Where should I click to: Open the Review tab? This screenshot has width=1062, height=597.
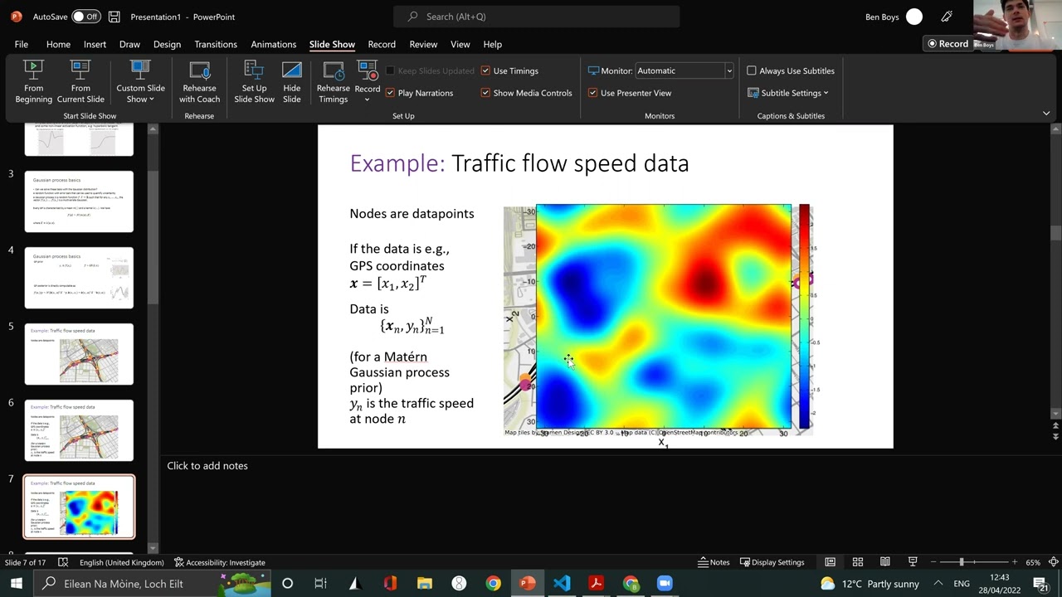pos(423,44)
